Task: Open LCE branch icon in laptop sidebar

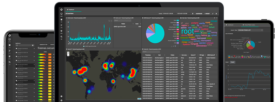Action: pos(61,25)
